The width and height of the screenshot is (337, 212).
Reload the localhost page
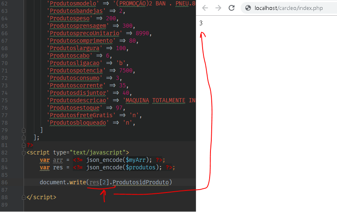[x=232, y=8]
